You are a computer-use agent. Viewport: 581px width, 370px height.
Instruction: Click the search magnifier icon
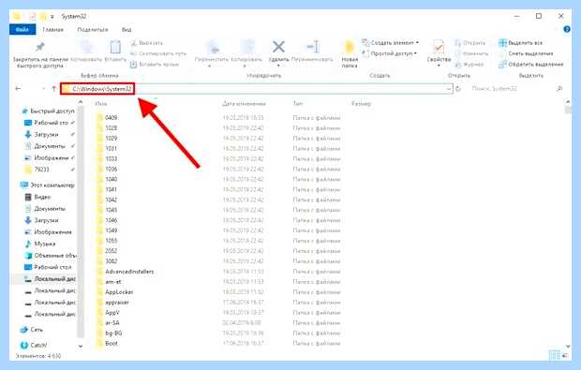pyautogui.click(x=559, y=88)
